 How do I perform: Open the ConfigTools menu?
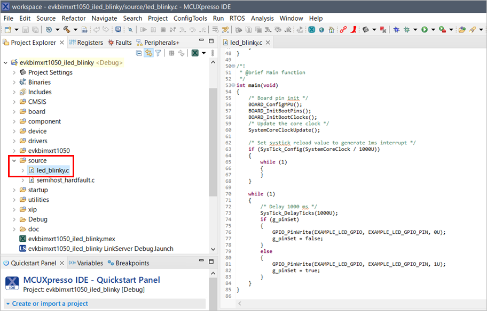(190, 18)
